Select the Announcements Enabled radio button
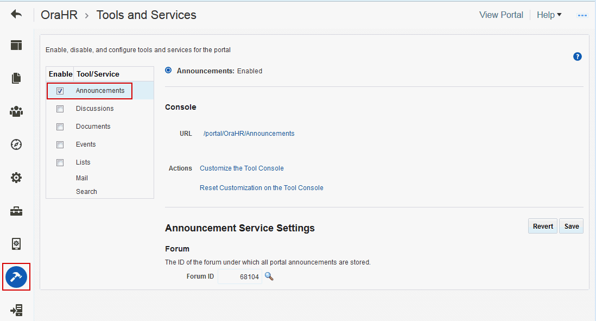The height and width of the screenshot is (321, 596). [168, 71]
